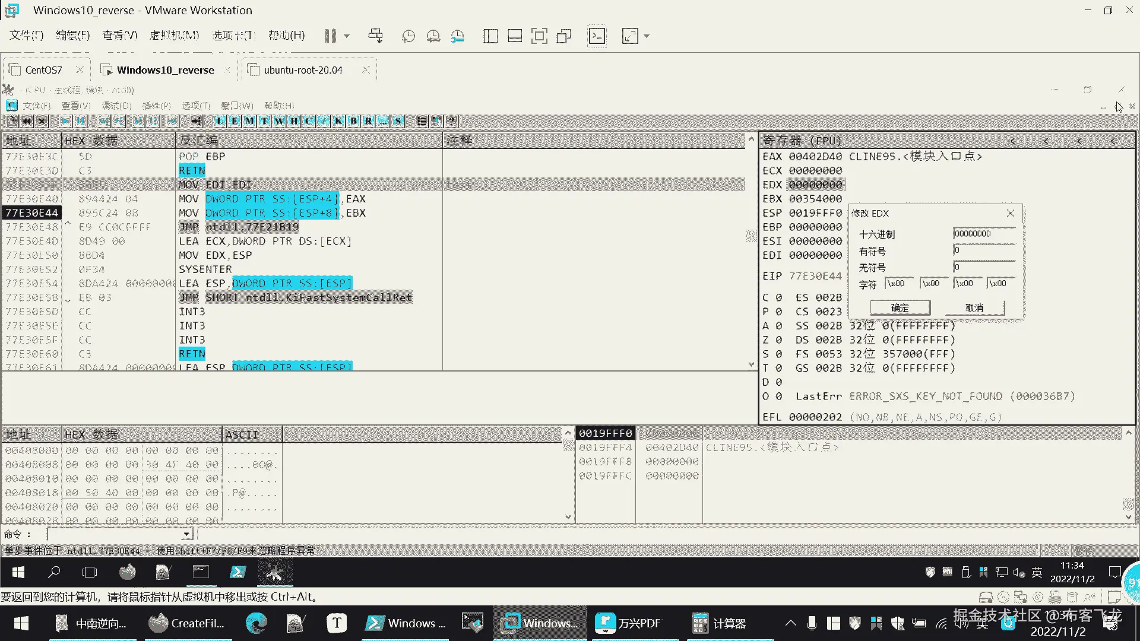Click the 十六进制 input field in EDX dialog
This screenshot has height=641, width=1140.
(x=983, y=234)
